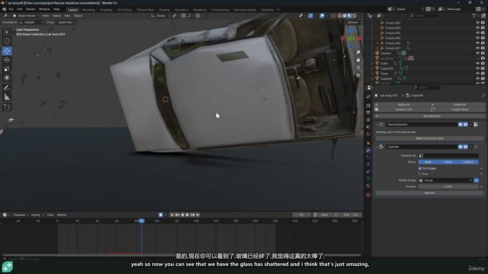Select the Measure tool
Screen dimensions: 488x274
tap(7, 97)
